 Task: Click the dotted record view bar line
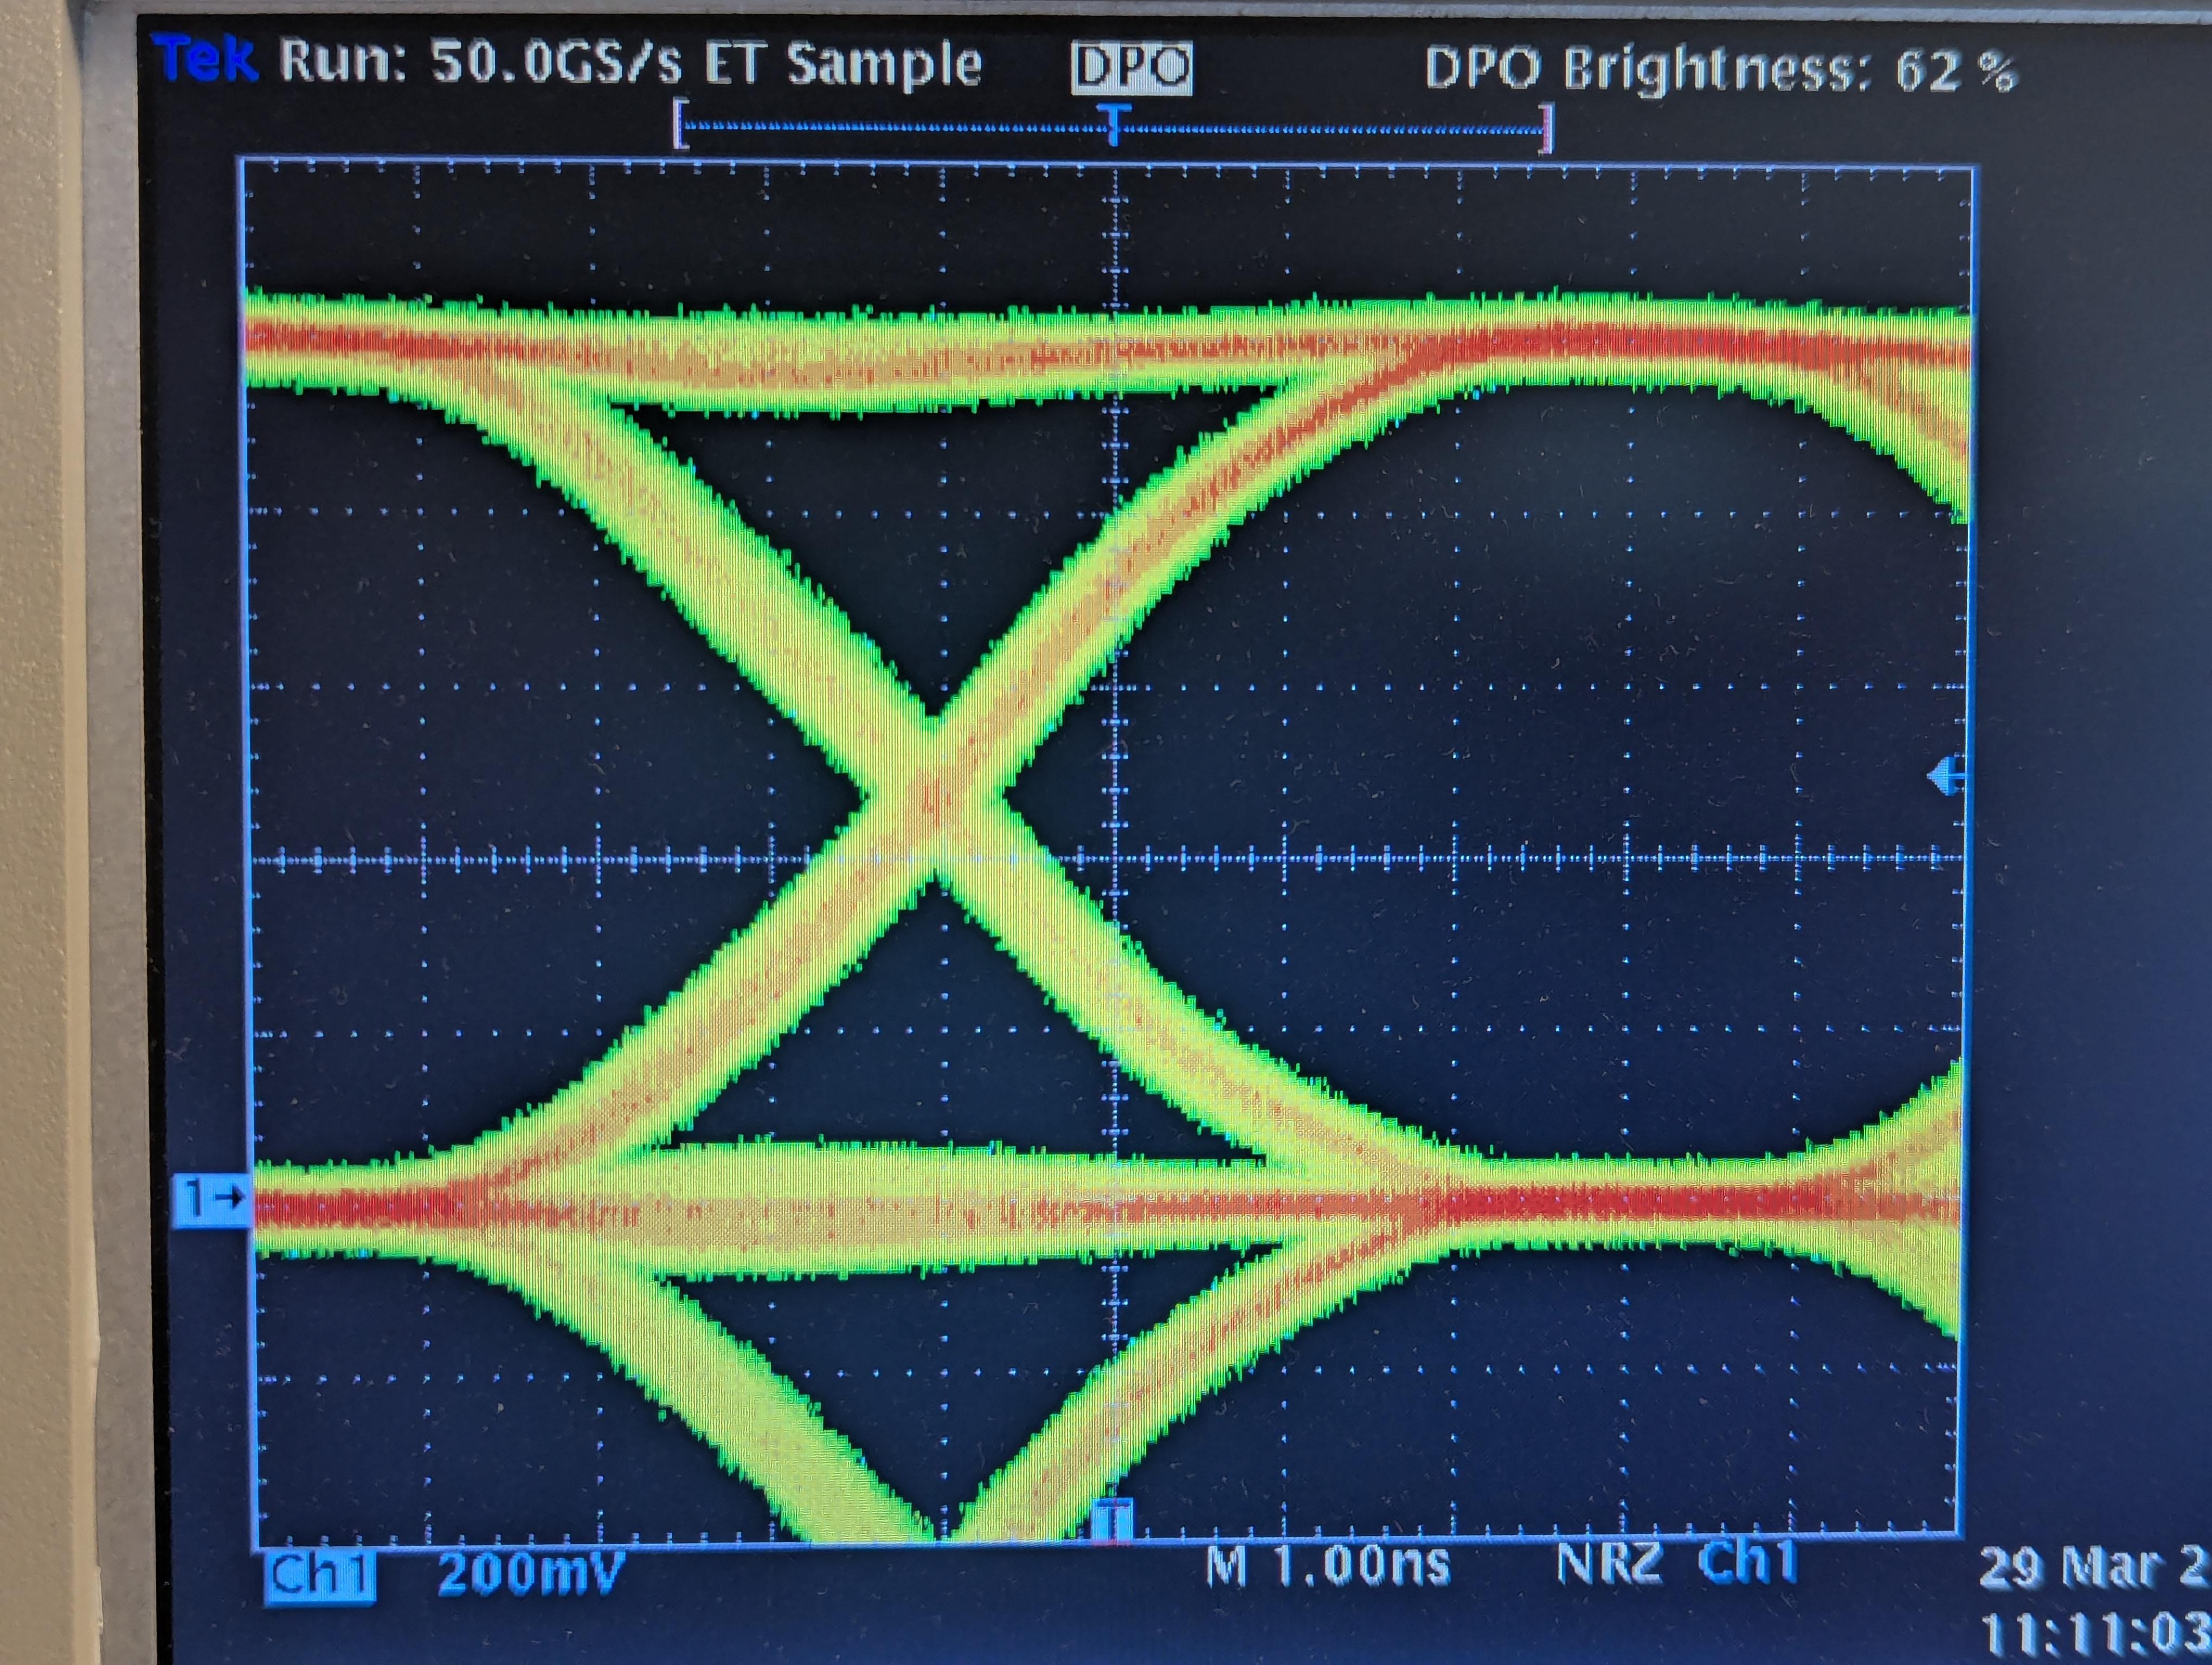tap(900, 127)
